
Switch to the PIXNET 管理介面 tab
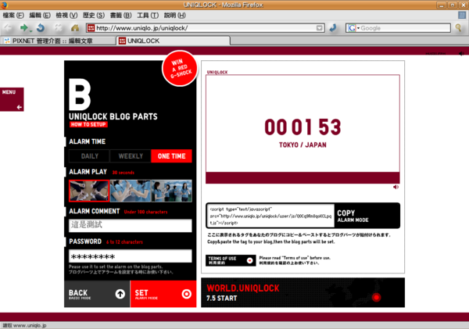tap(58, 41)
